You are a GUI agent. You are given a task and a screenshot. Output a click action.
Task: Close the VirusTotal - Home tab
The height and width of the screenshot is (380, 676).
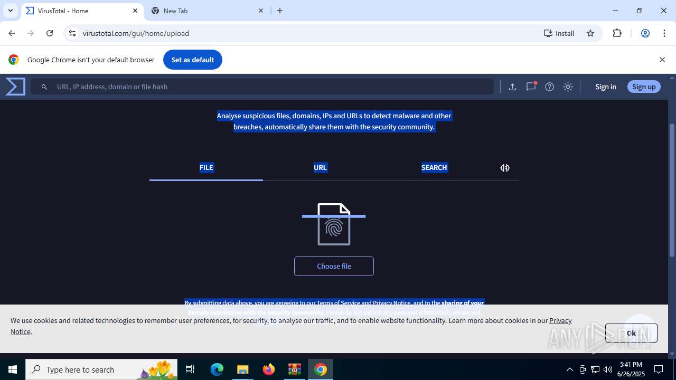click(135, 11)
